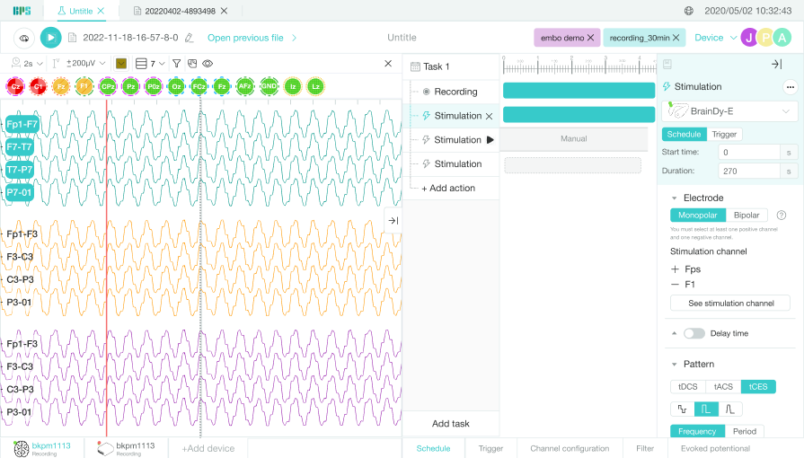Select the Pz electrode icon
The height and width of the screenshot is (458, 804).
point(131,87)
